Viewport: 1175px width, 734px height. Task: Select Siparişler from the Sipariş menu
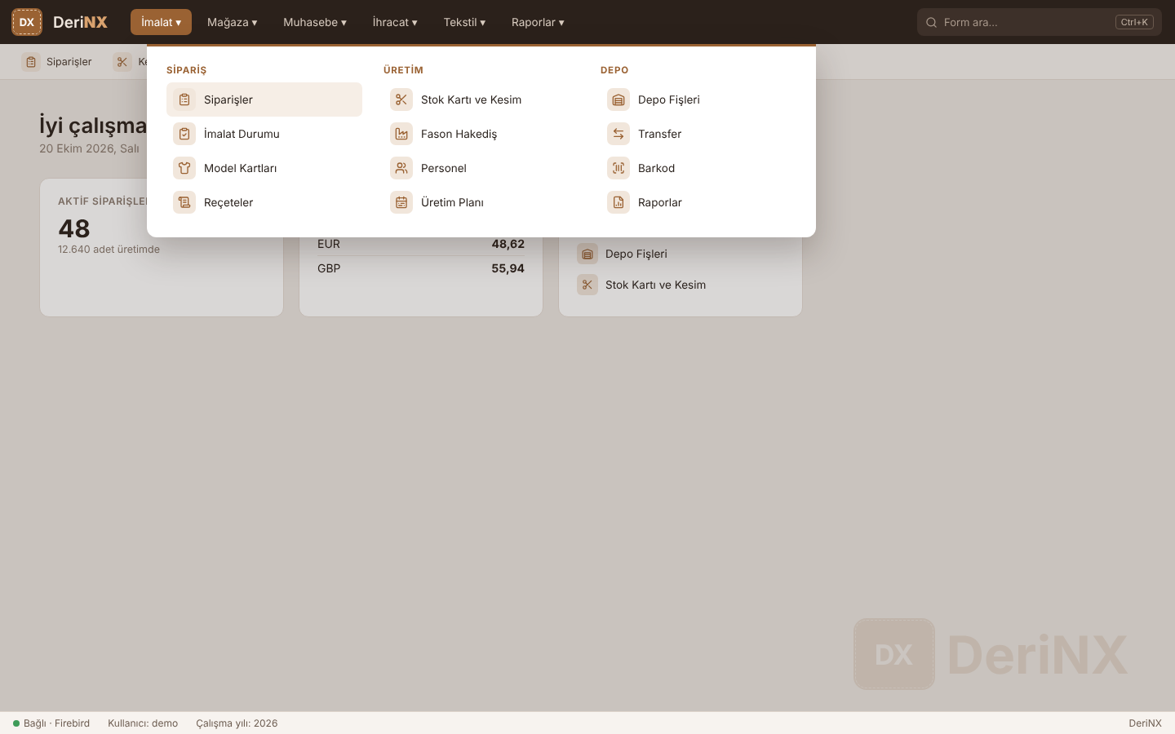264,99
